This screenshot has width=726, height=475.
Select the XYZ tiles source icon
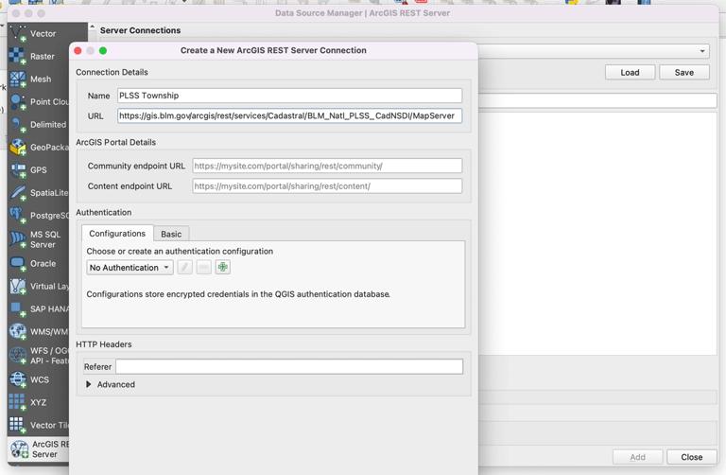tap(18, 403)
